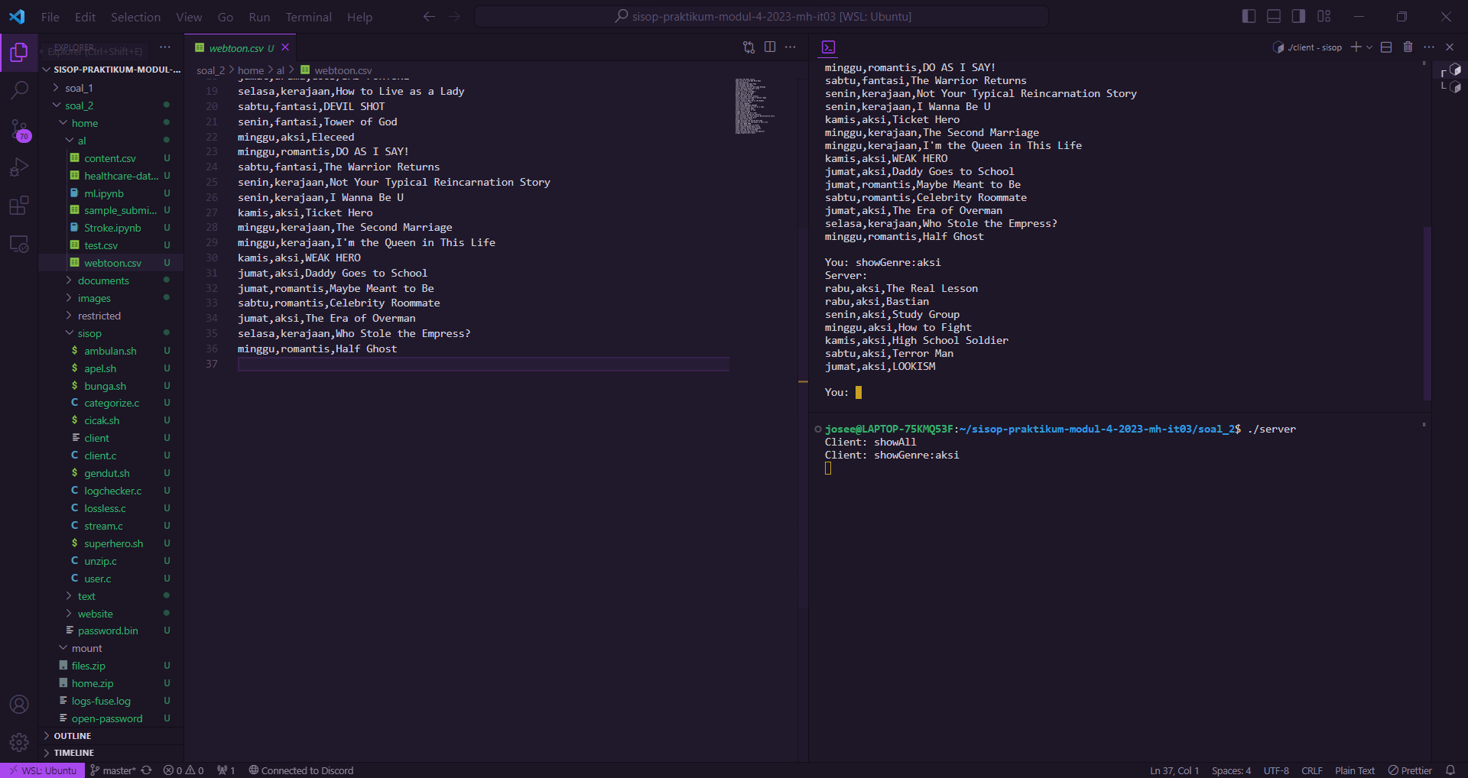This screenshot has height=778, width=1468.
Task: Open the Explorer view in activity bar
Action: pos(19,52)
